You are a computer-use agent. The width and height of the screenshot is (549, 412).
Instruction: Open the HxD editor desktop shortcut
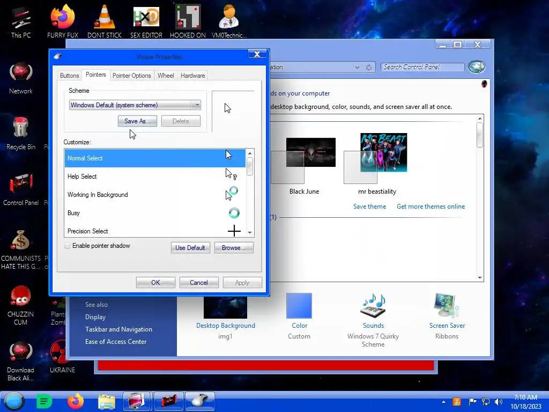coord(146,21)
